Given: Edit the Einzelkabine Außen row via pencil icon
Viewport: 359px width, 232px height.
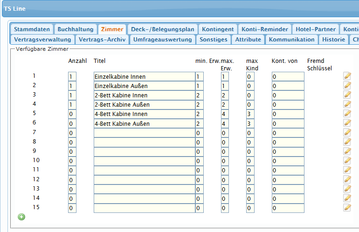Looking at the screenshot, I should click(347, 86).
